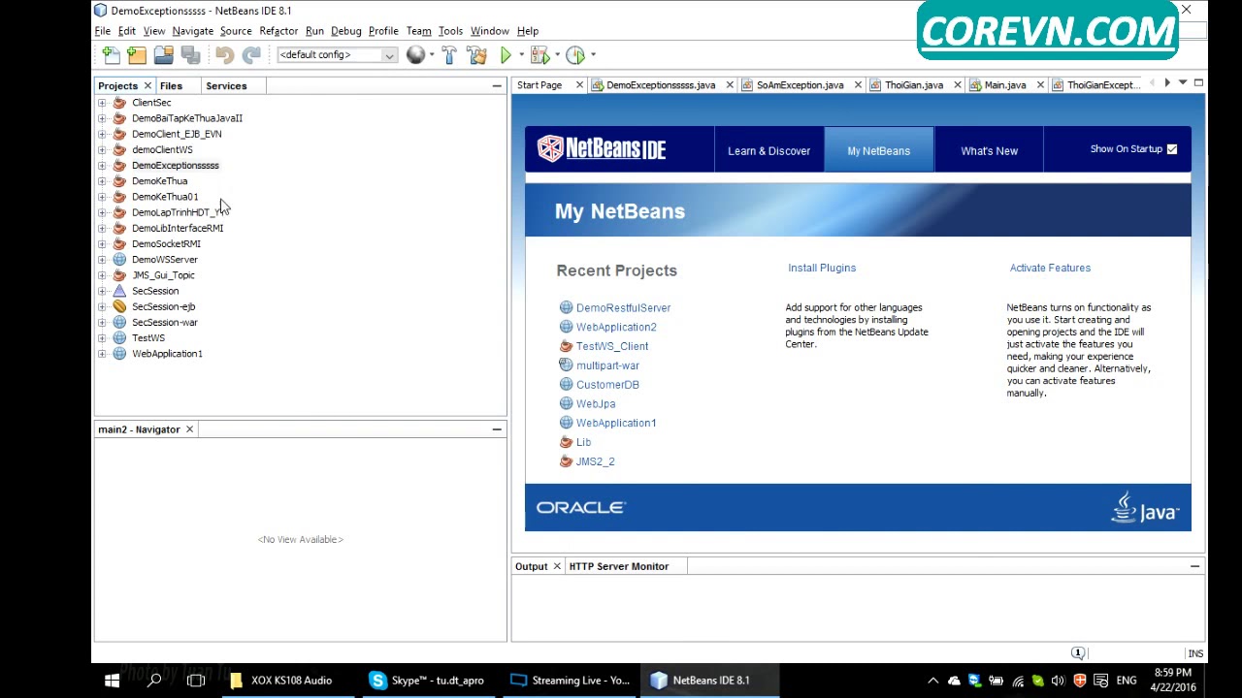1242x698 pixels.
Task: Switch to the Services tab
Action: coord(226,86)
